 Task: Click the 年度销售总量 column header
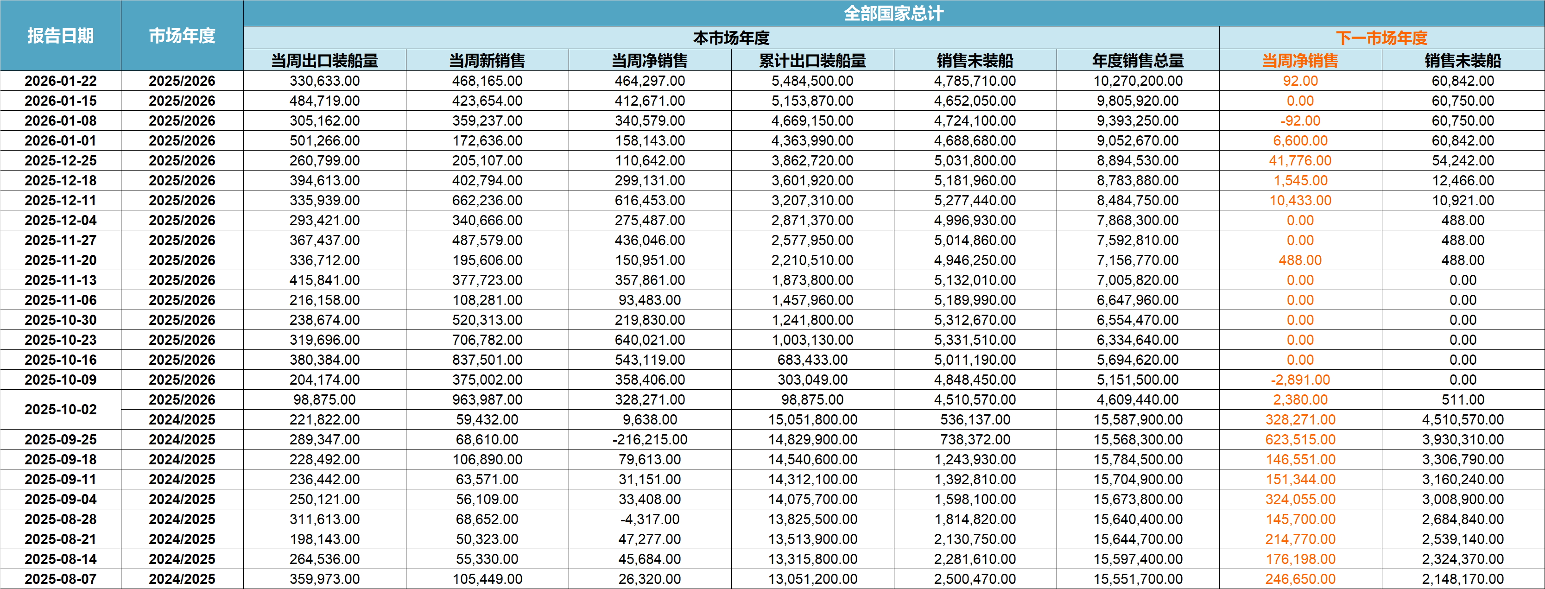click(1138, 61)
